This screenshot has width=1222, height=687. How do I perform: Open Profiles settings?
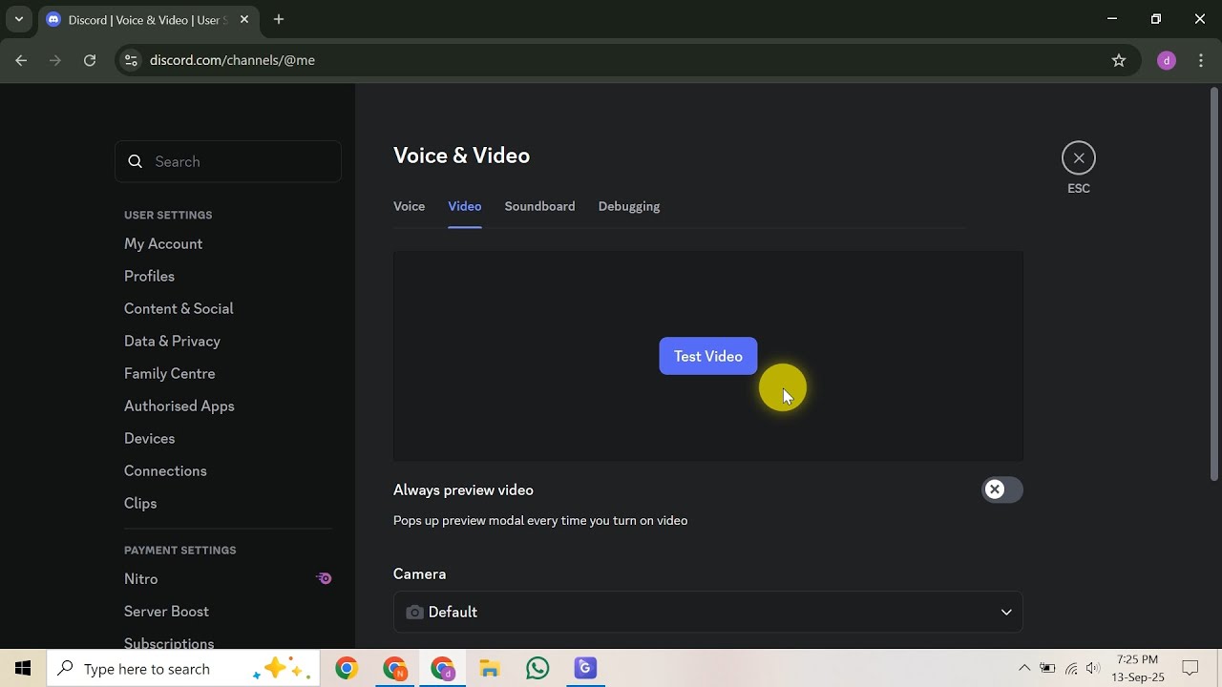[x=149, y=277]
